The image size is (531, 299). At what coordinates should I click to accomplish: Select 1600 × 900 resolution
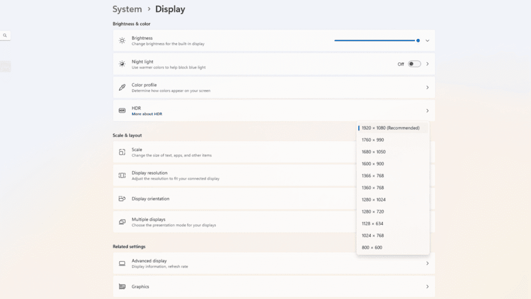point(393,164)
